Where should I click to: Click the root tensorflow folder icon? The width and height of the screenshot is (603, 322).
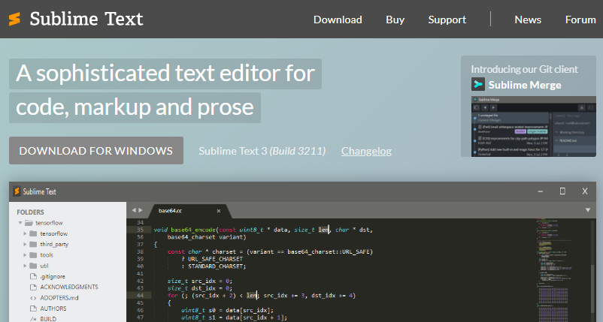[29, 223]
